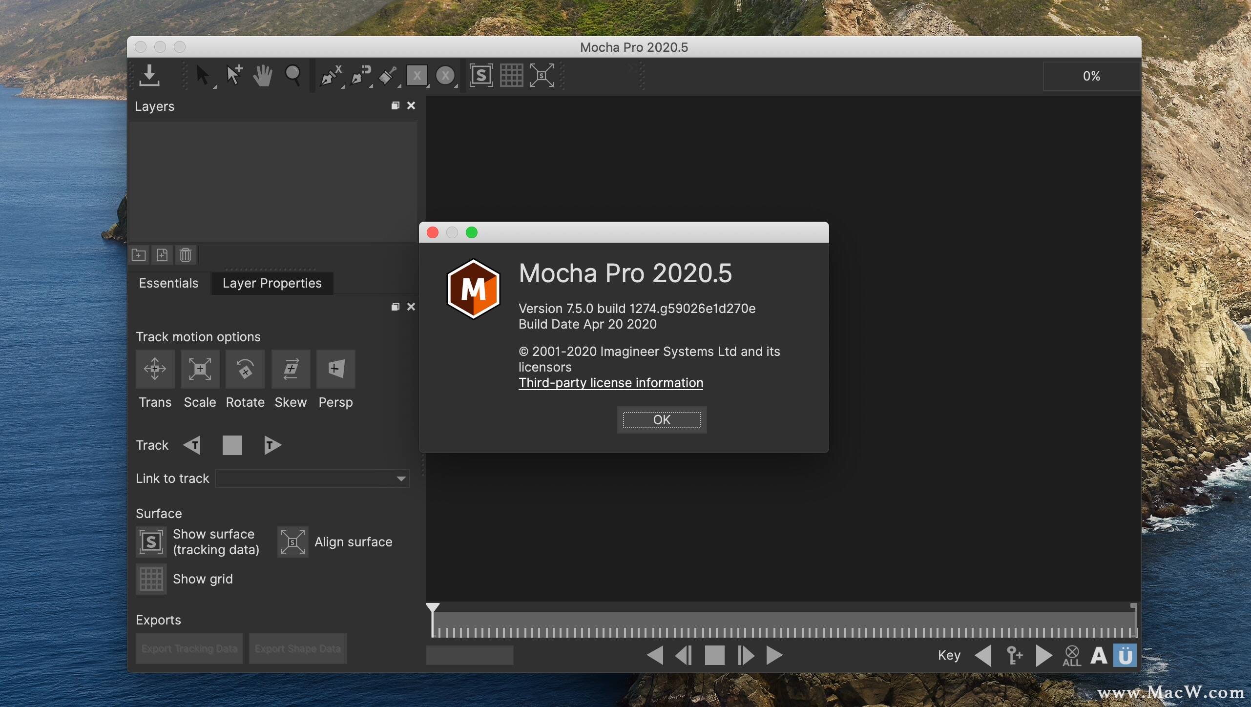Click the frame number input field
This screenshot has width=1251, height=707.
click(x=469, y=655)
